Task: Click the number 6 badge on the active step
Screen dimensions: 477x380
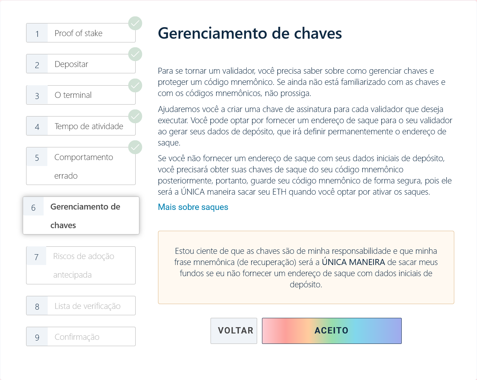Action: pyautogui.click(x=34, y=207)
